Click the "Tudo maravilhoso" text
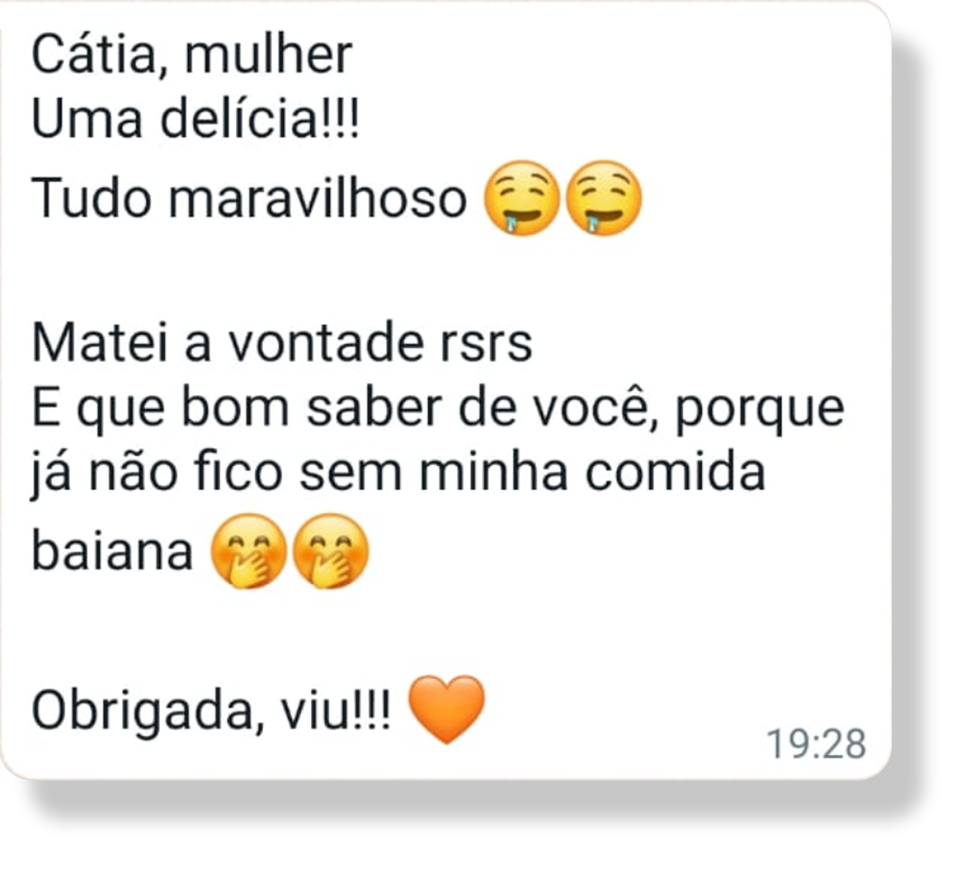This screenshot has width=968, height=869. coord(249,198)
